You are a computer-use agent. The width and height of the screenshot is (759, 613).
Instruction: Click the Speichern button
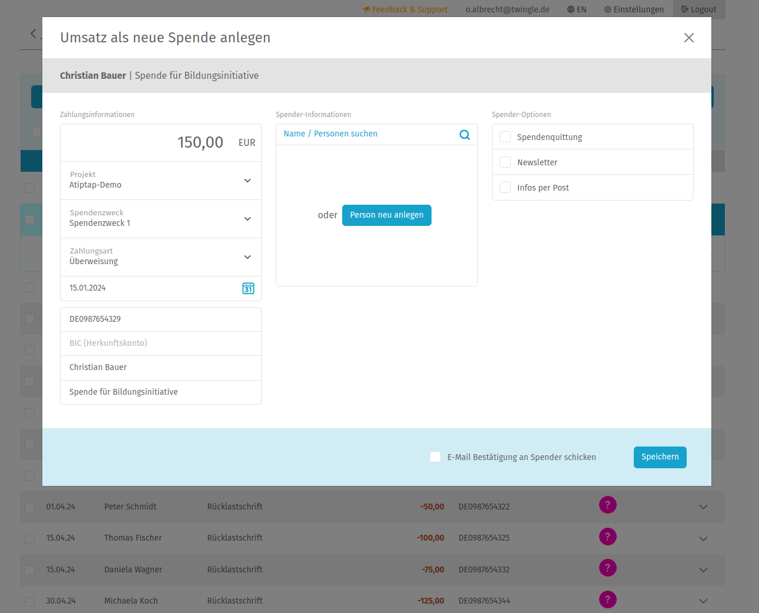(660, 457)
